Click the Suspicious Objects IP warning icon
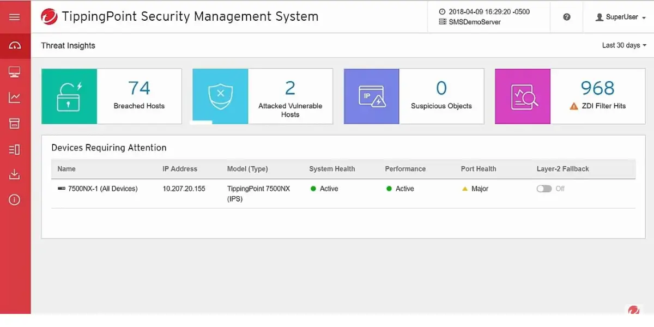The width and height of the screenshot is (654, 327). point(372,96)
